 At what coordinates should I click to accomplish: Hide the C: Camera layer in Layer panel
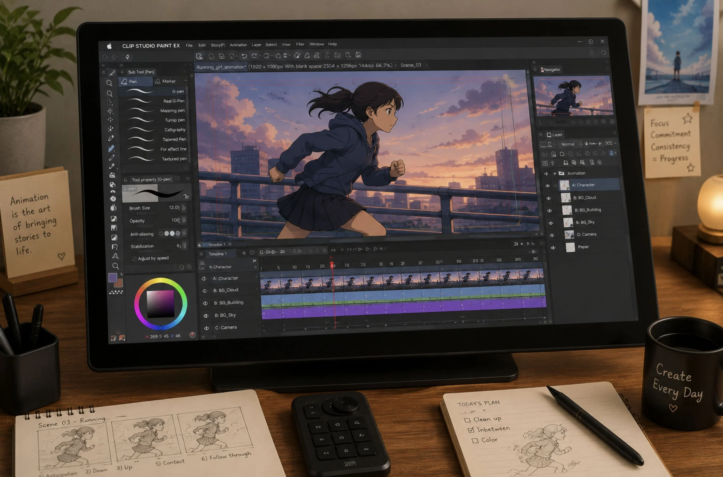552,235
